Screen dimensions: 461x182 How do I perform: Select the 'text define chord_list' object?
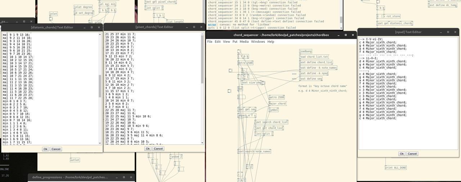point(316,62)
